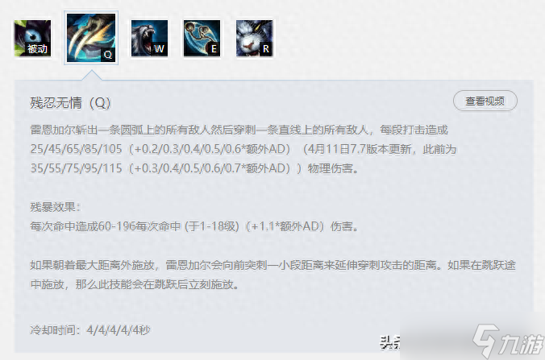Viewport: 545px width, 360px height.
Task: Click the 35/55/75/95/115 previous damage values
Action: tap(76, 168)
